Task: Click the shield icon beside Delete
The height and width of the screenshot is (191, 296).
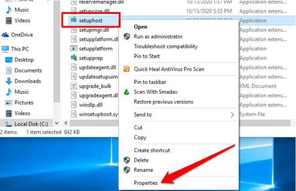Action: point(127,160)
